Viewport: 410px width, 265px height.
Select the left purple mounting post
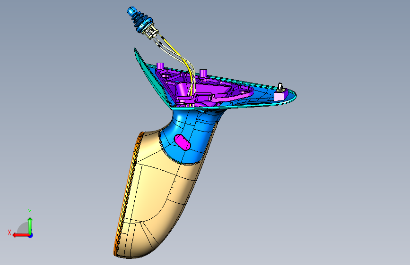160,66
